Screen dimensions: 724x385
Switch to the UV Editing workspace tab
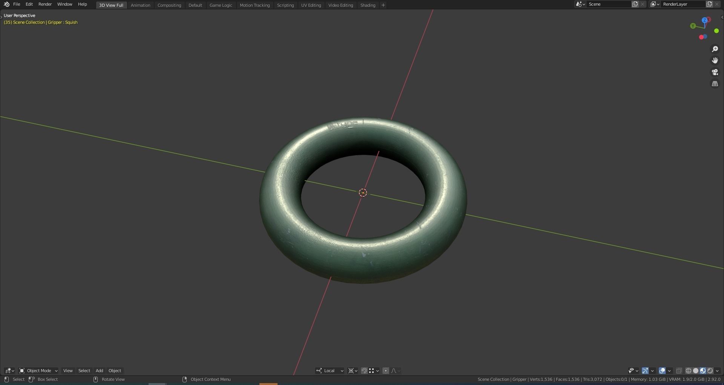click(x=311, y=5)
